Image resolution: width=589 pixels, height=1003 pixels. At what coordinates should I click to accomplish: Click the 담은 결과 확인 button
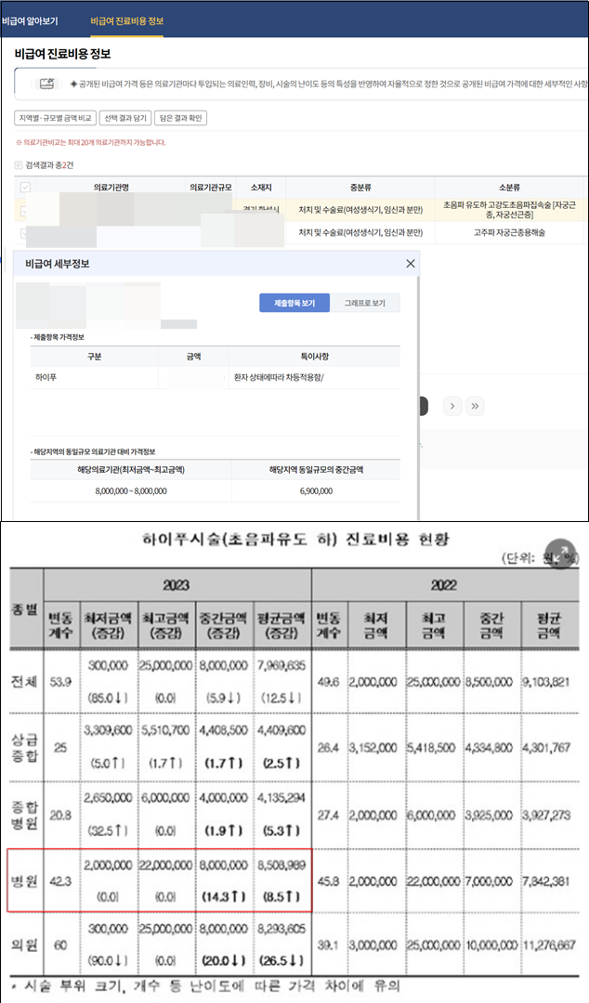(x=181, y=118)
